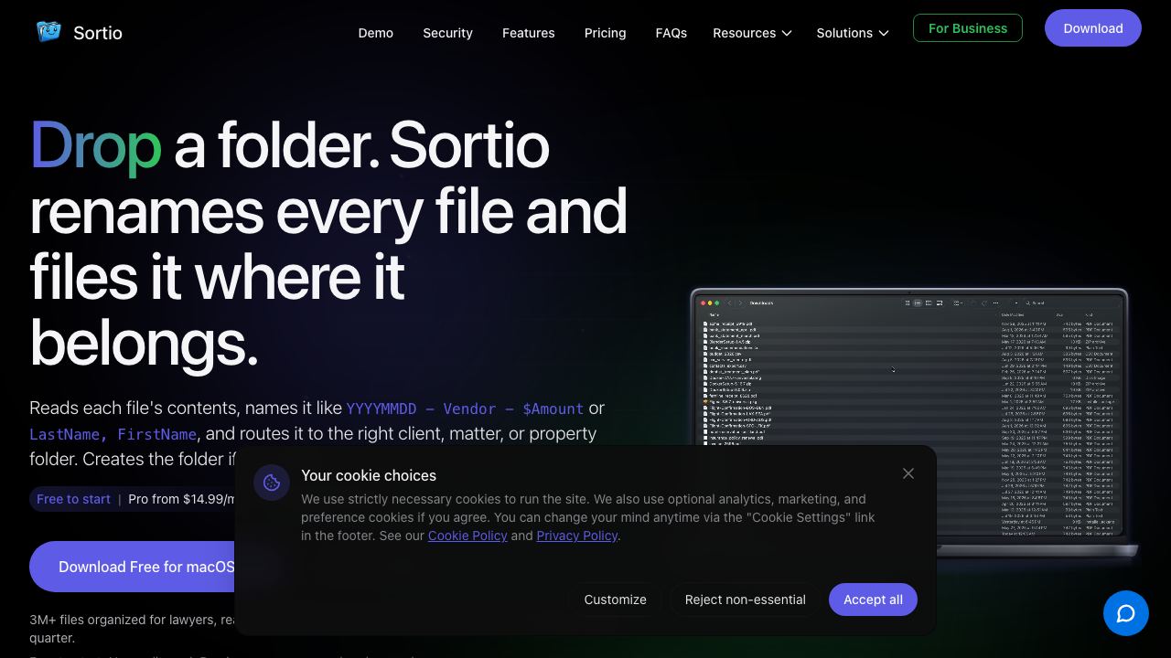Screen dimensions: 1171x658
Task: Click the Free to start badge
Action: pyautogui.click(x=73, y=499)
